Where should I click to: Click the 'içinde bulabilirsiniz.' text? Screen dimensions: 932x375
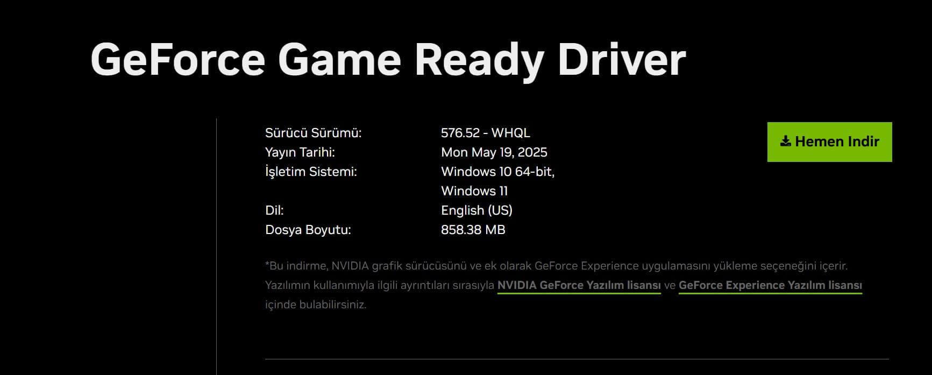click(x=316, y=305)
